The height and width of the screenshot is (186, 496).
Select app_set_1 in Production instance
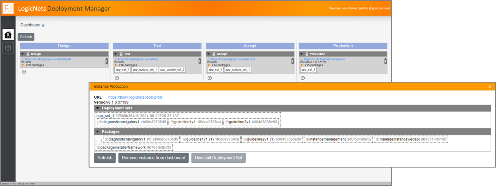308,70
